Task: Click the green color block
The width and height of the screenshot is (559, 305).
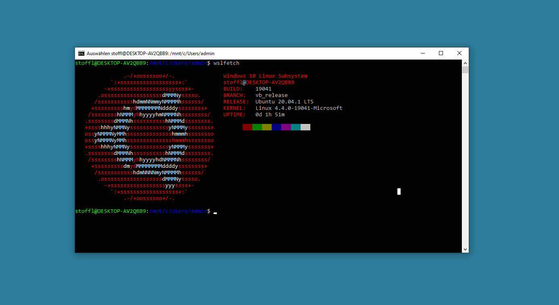Action: (257, 127)
